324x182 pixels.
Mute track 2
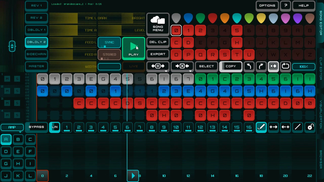7,91
